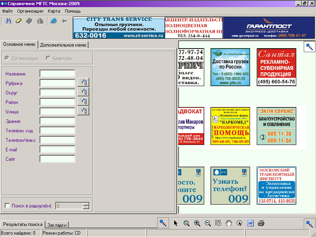Click Режим работы: CD status text
Viewport: 316px width, 237px height.
pyautogui.click(x=62, y=233)
